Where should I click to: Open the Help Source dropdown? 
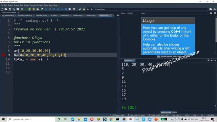click(x=132, y=13)
